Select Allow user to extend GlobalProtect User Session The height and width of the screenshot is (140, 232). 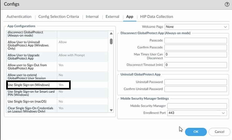click(57, 77)
